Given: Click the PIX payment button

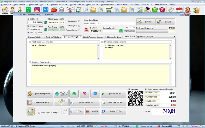Looking at the screenshot, I should (x=61, y=94).
